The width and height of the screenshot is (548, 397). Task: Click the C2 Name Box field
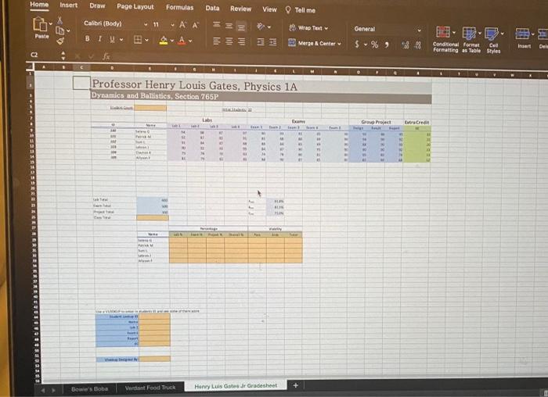[x=44, y=55]
